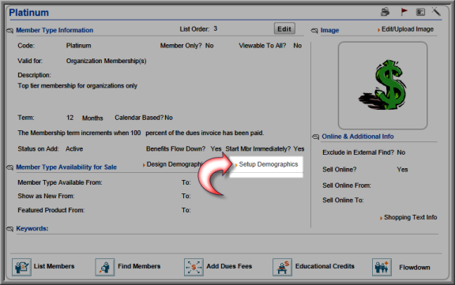Click the Member Only? label
Viewport: 455px width, 285px height.
click(181, 46)
